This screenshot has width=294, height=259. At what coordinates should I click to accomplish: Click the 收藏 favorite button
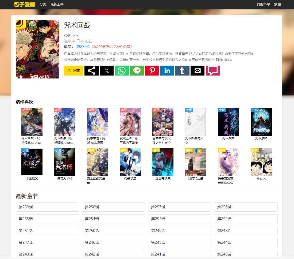[73, 71]
